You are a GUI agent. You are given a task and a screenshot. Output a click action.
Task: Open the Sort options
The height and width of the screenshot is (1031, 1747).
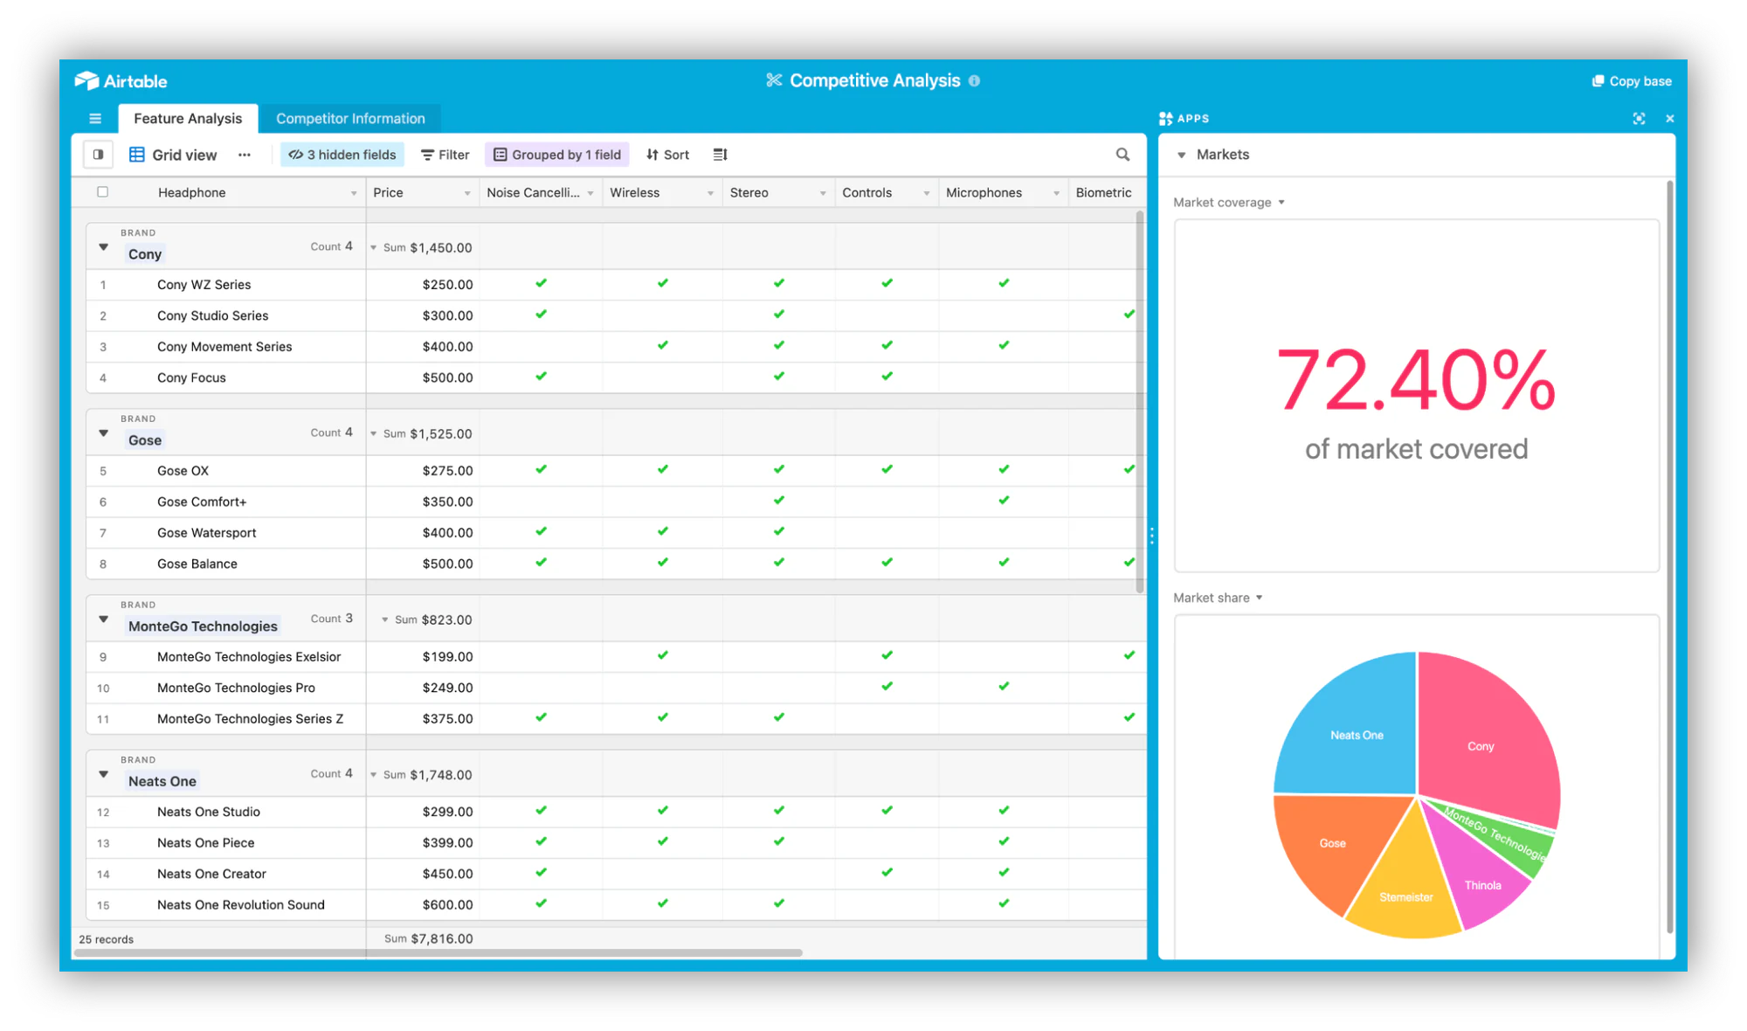click(x=667, y=155)
